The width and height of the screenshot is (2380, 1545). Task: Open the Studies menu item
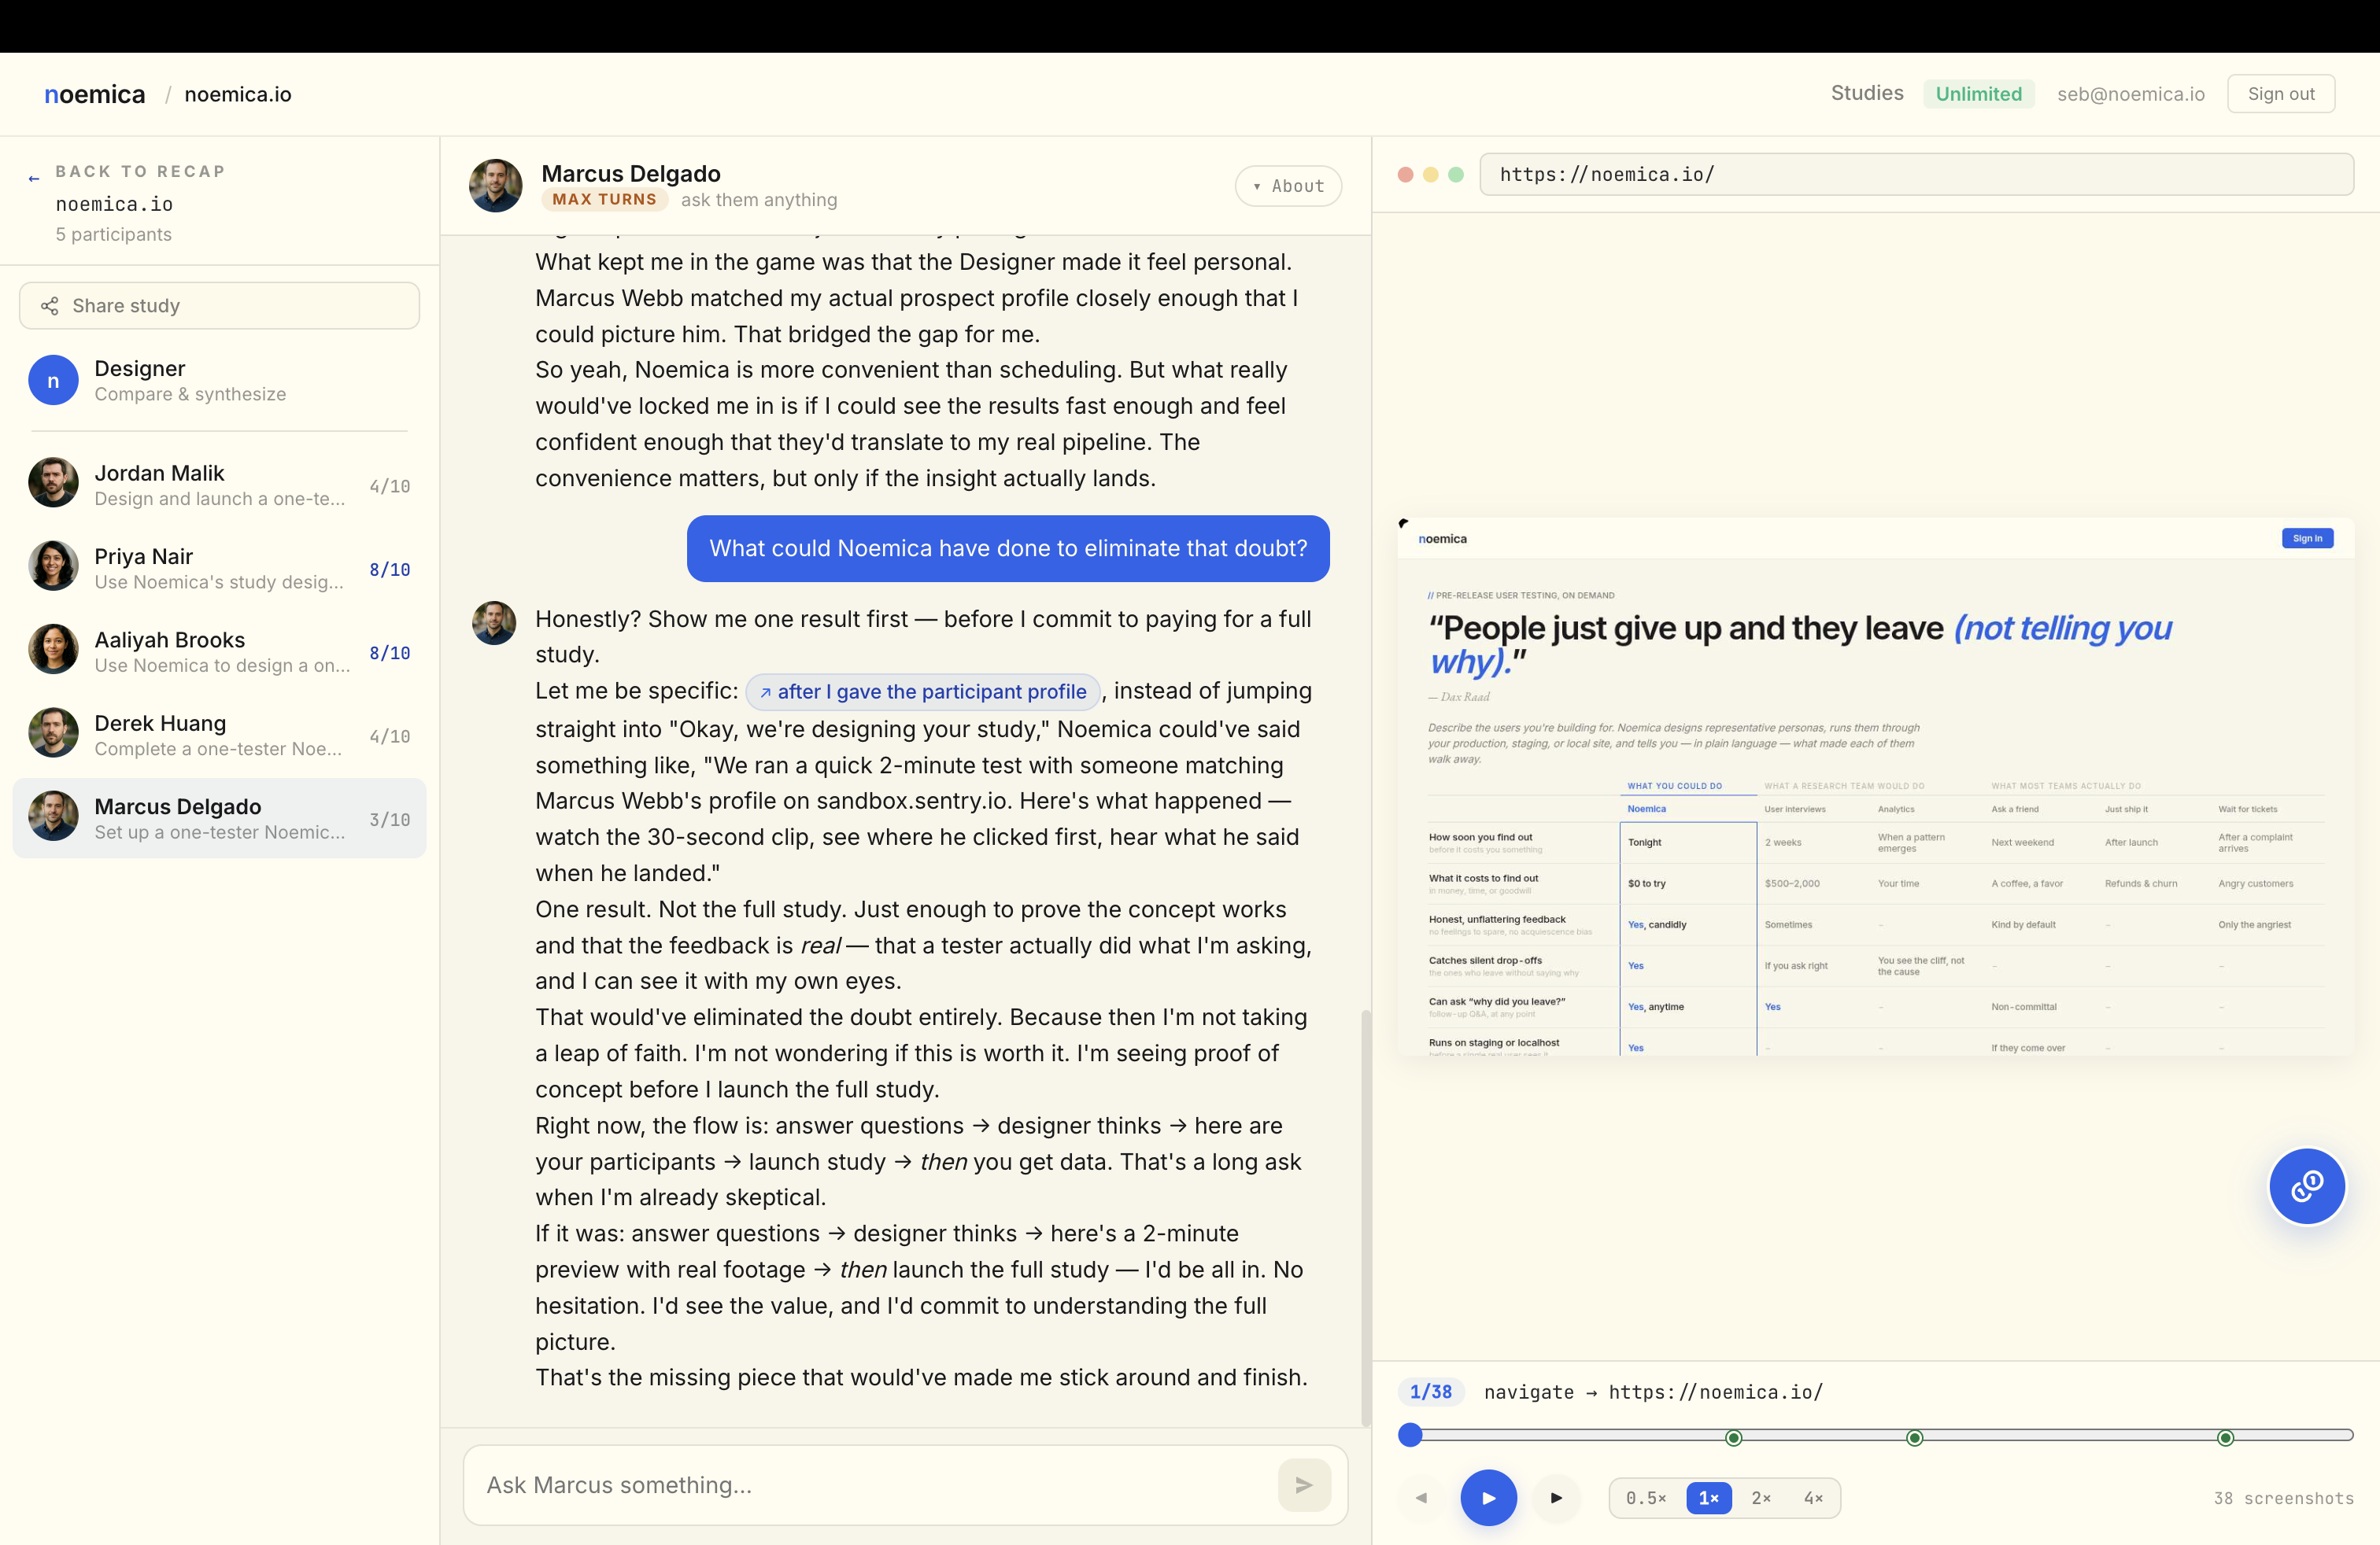click(x=1866, y=93)
